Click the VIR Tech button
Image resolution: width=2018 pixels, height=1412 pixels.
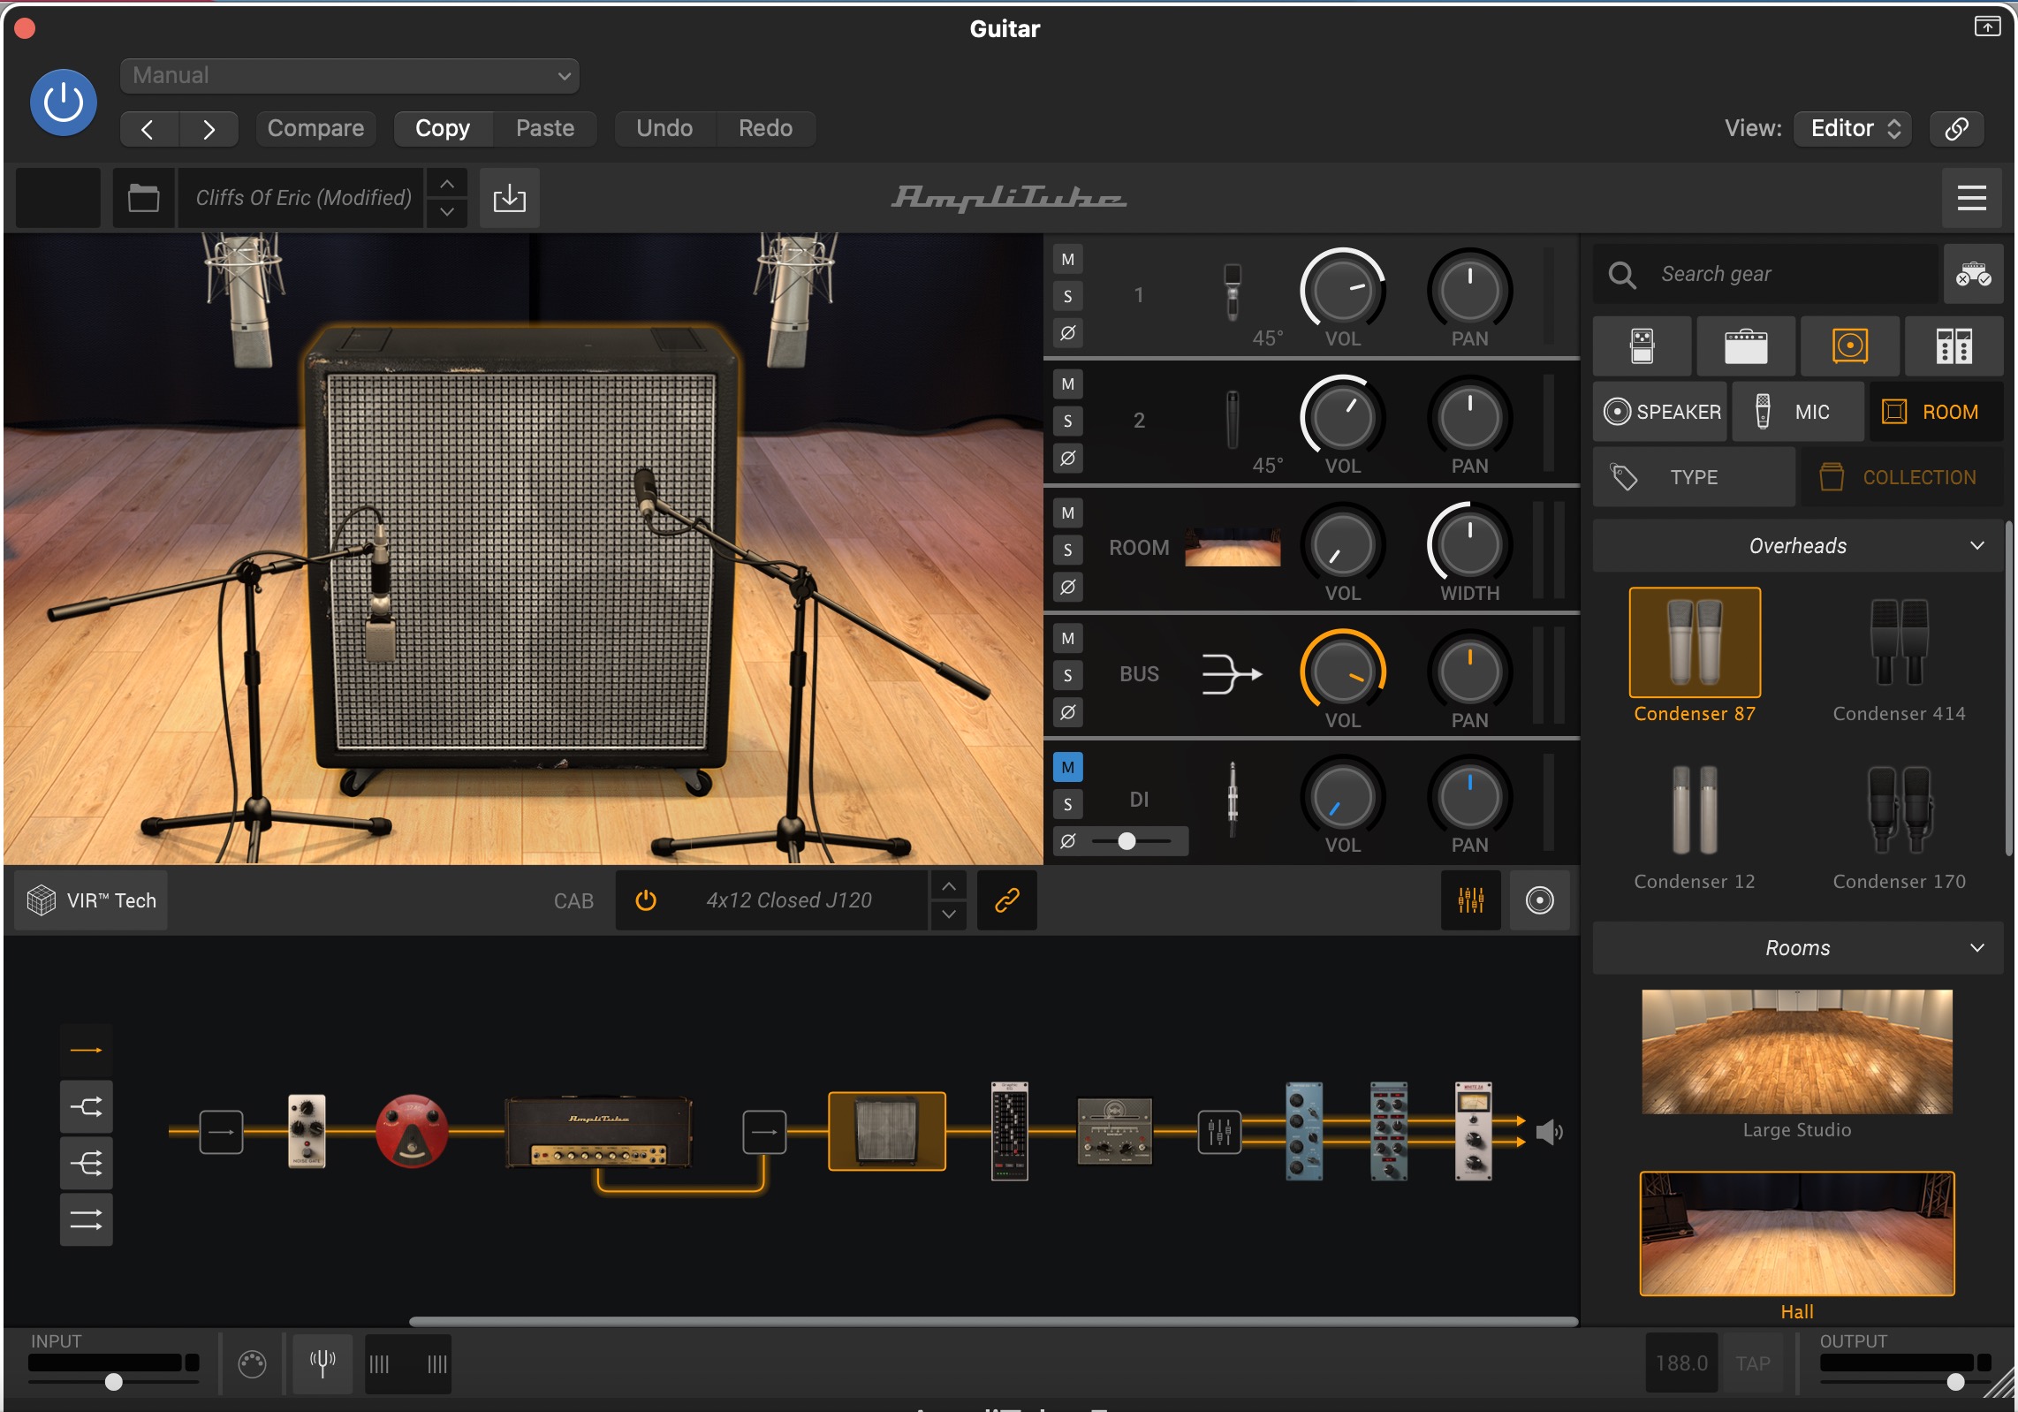(92, 900)
